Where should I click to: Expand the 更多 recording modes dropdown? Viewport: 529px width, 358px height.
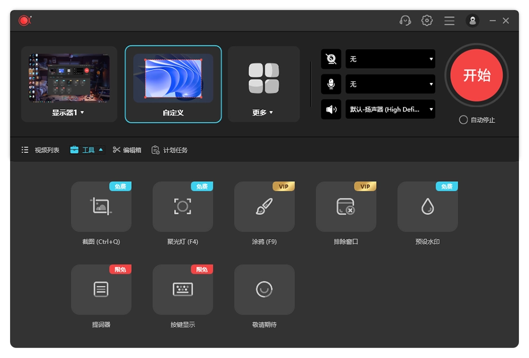point(263,112)
